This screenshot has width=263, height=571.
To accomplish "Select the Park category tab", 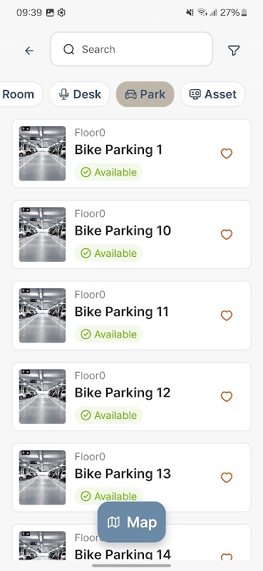I will 145,94.
